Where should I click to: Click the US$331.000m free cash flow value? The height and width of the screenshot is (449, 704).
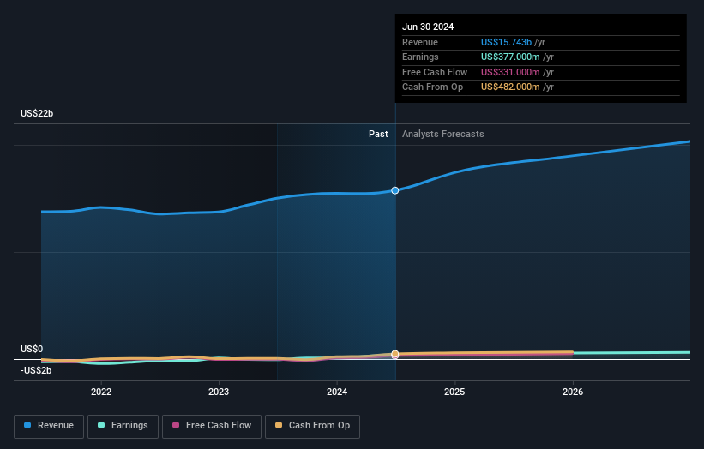point(510,72)
